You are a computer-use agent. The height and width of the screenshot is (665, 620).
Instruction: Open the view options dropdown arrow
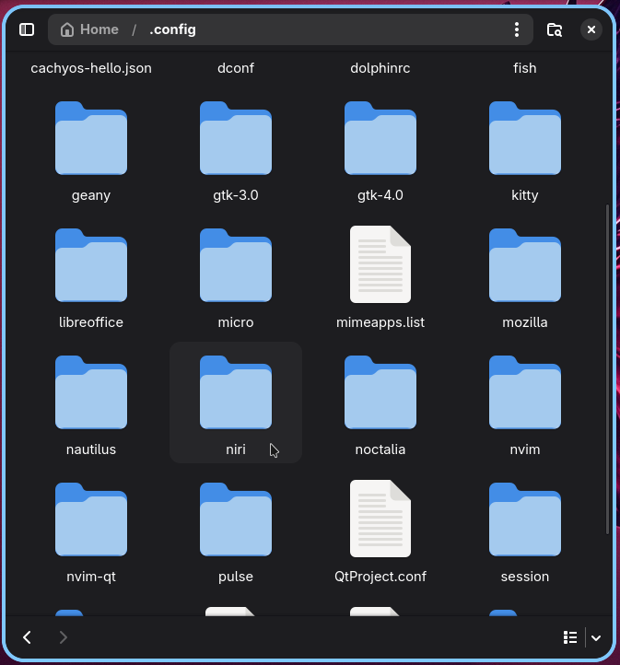[x=596, y=637]
